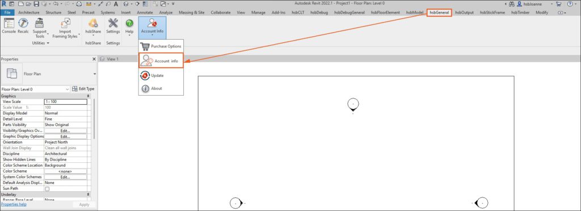Viewport: 581px width, 211px height.
Task: Click the Measure tool icon
Action: point(89,4)
